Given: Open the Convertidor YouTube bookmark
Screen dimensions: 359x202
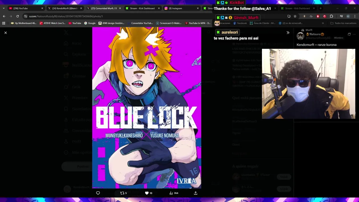Looking at the screenshot, I should [x=140, y=23].
